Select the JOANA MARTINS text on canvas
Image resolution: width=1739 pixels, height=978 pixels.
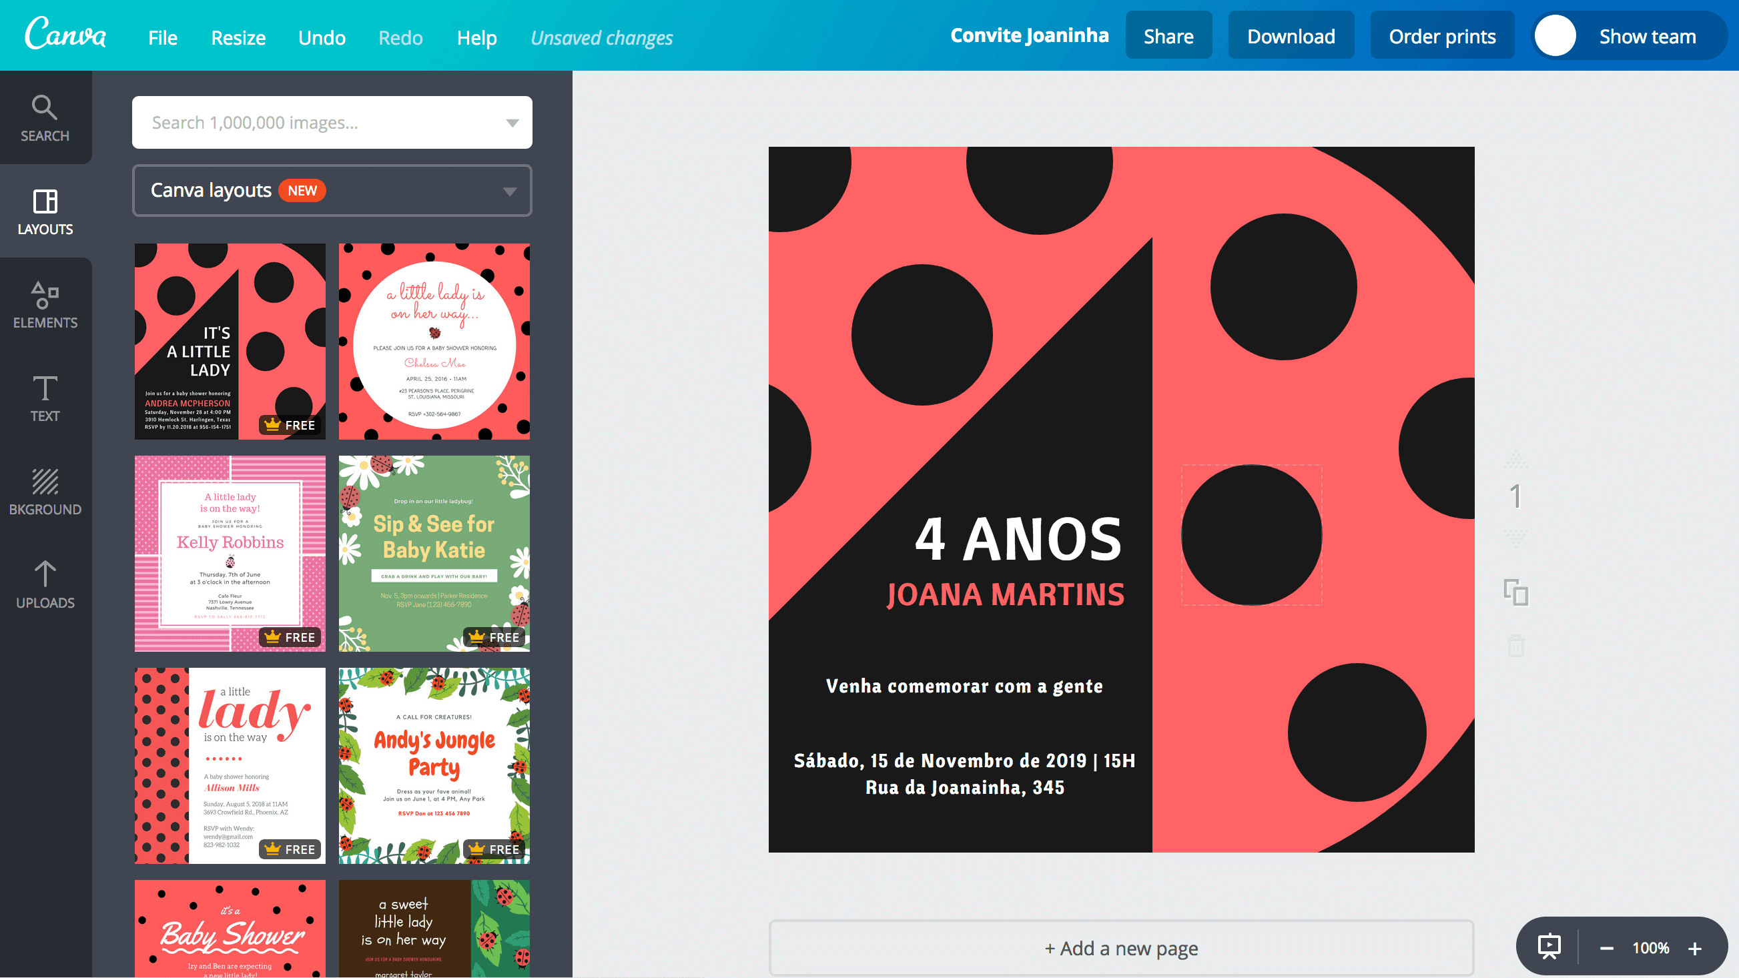coord(1005,594)
